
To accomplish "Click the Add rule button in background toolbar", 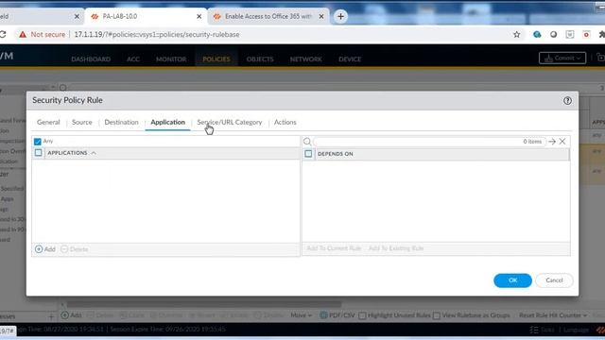I will [x=72, y=314].
